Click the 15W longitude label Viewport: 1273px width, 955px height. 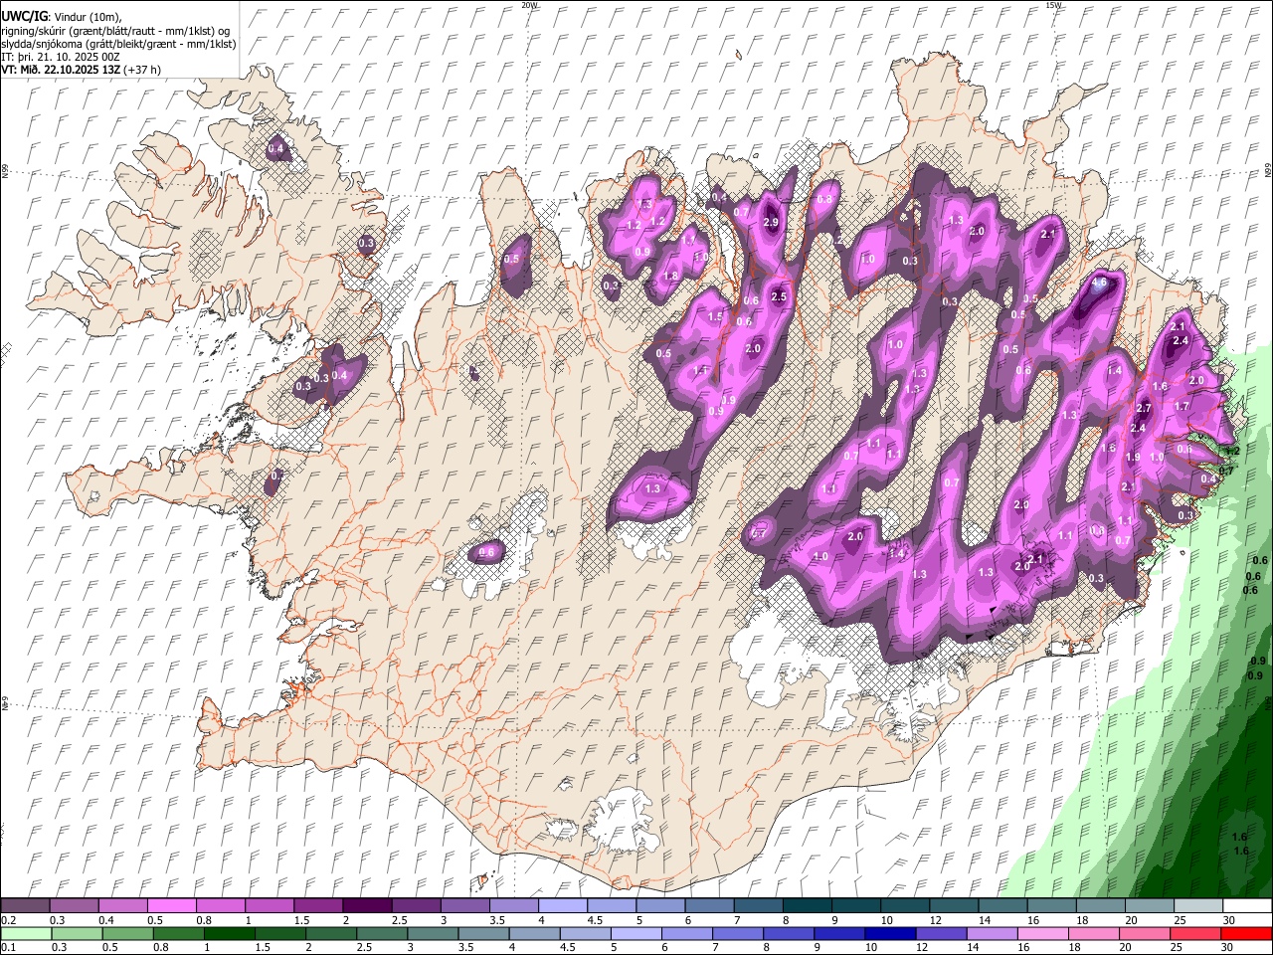(1053, 5)
